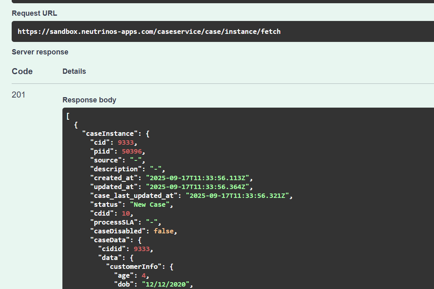Click the 201 response code
The width and height of the screenshot is (434, 289).
[x=19, y=95]
